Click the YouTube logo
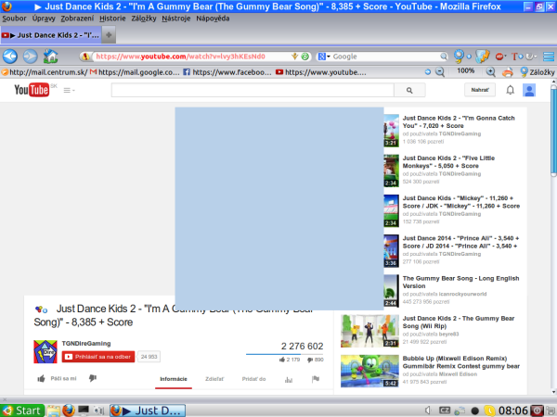Viewport: 557px width, 417px height. point(32,90)
